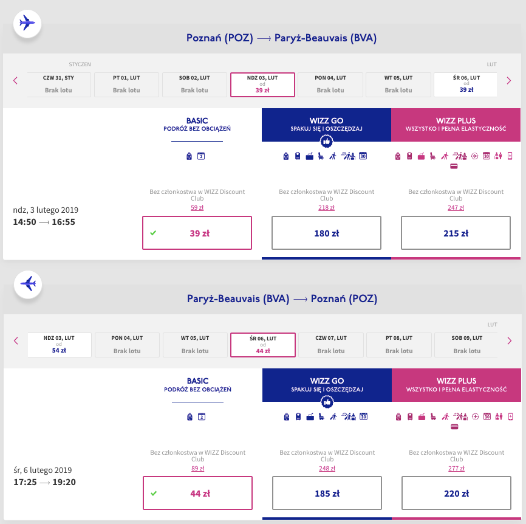Screen dimensions: 526x524
Task: Click the WIZZ PLUS header in Poznań–Paryż section
Action: (x=456, y=125)
